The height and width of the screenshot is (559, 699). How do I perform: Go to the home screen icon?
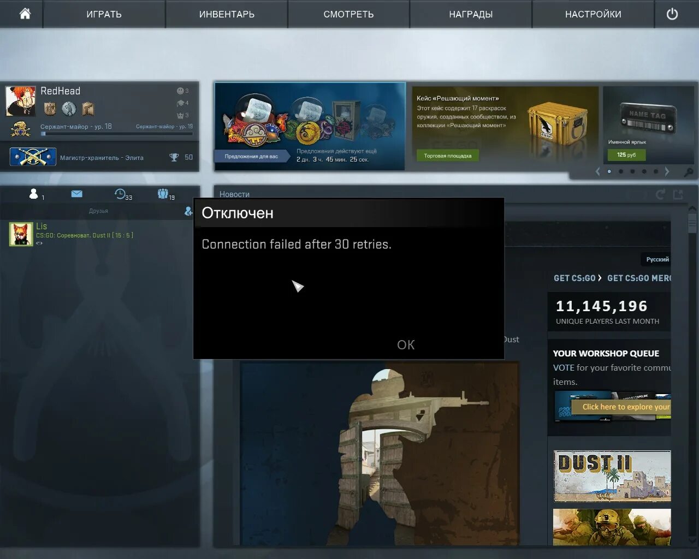[x=25, y=14]
